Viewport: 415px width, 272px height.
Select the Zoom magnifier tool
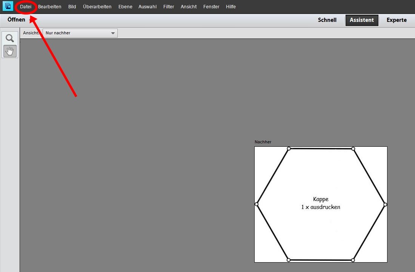coord(10,38)
